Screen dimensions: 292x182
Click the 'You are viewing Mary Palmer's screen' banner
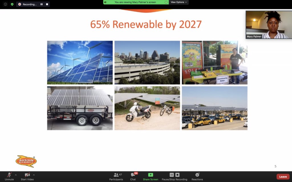[136, 2]
